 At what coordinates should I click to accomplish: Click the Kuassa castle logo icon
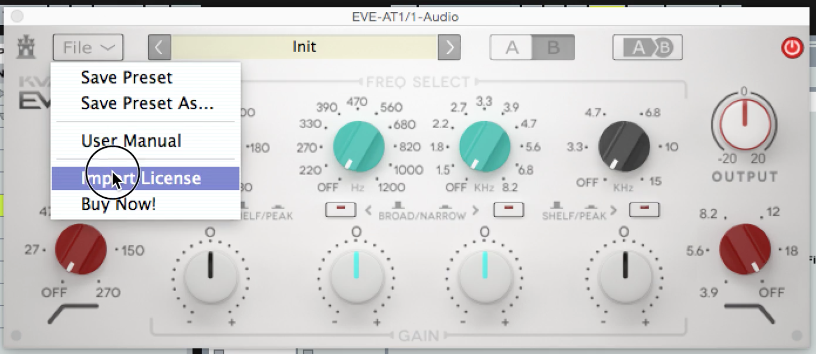tap(26, 47)
